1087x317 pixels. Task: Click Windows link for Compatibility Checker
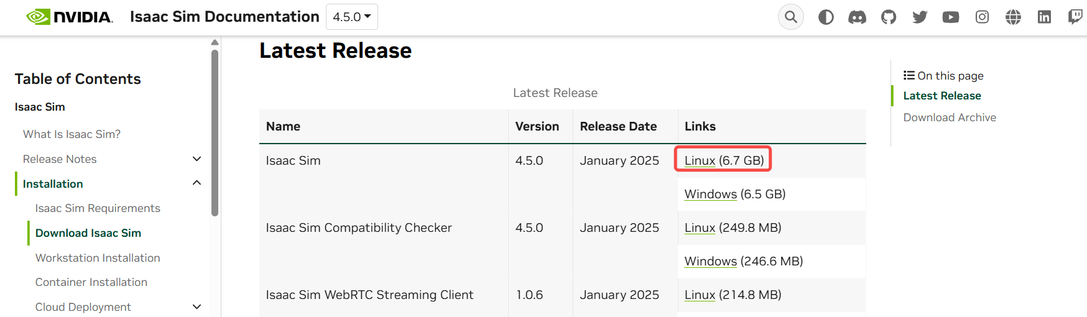pyautogui.click(x=710, y=262)
